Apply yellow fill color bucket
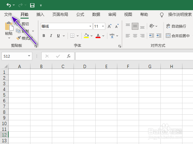This screenshot has height=144, width=193. 86,36
